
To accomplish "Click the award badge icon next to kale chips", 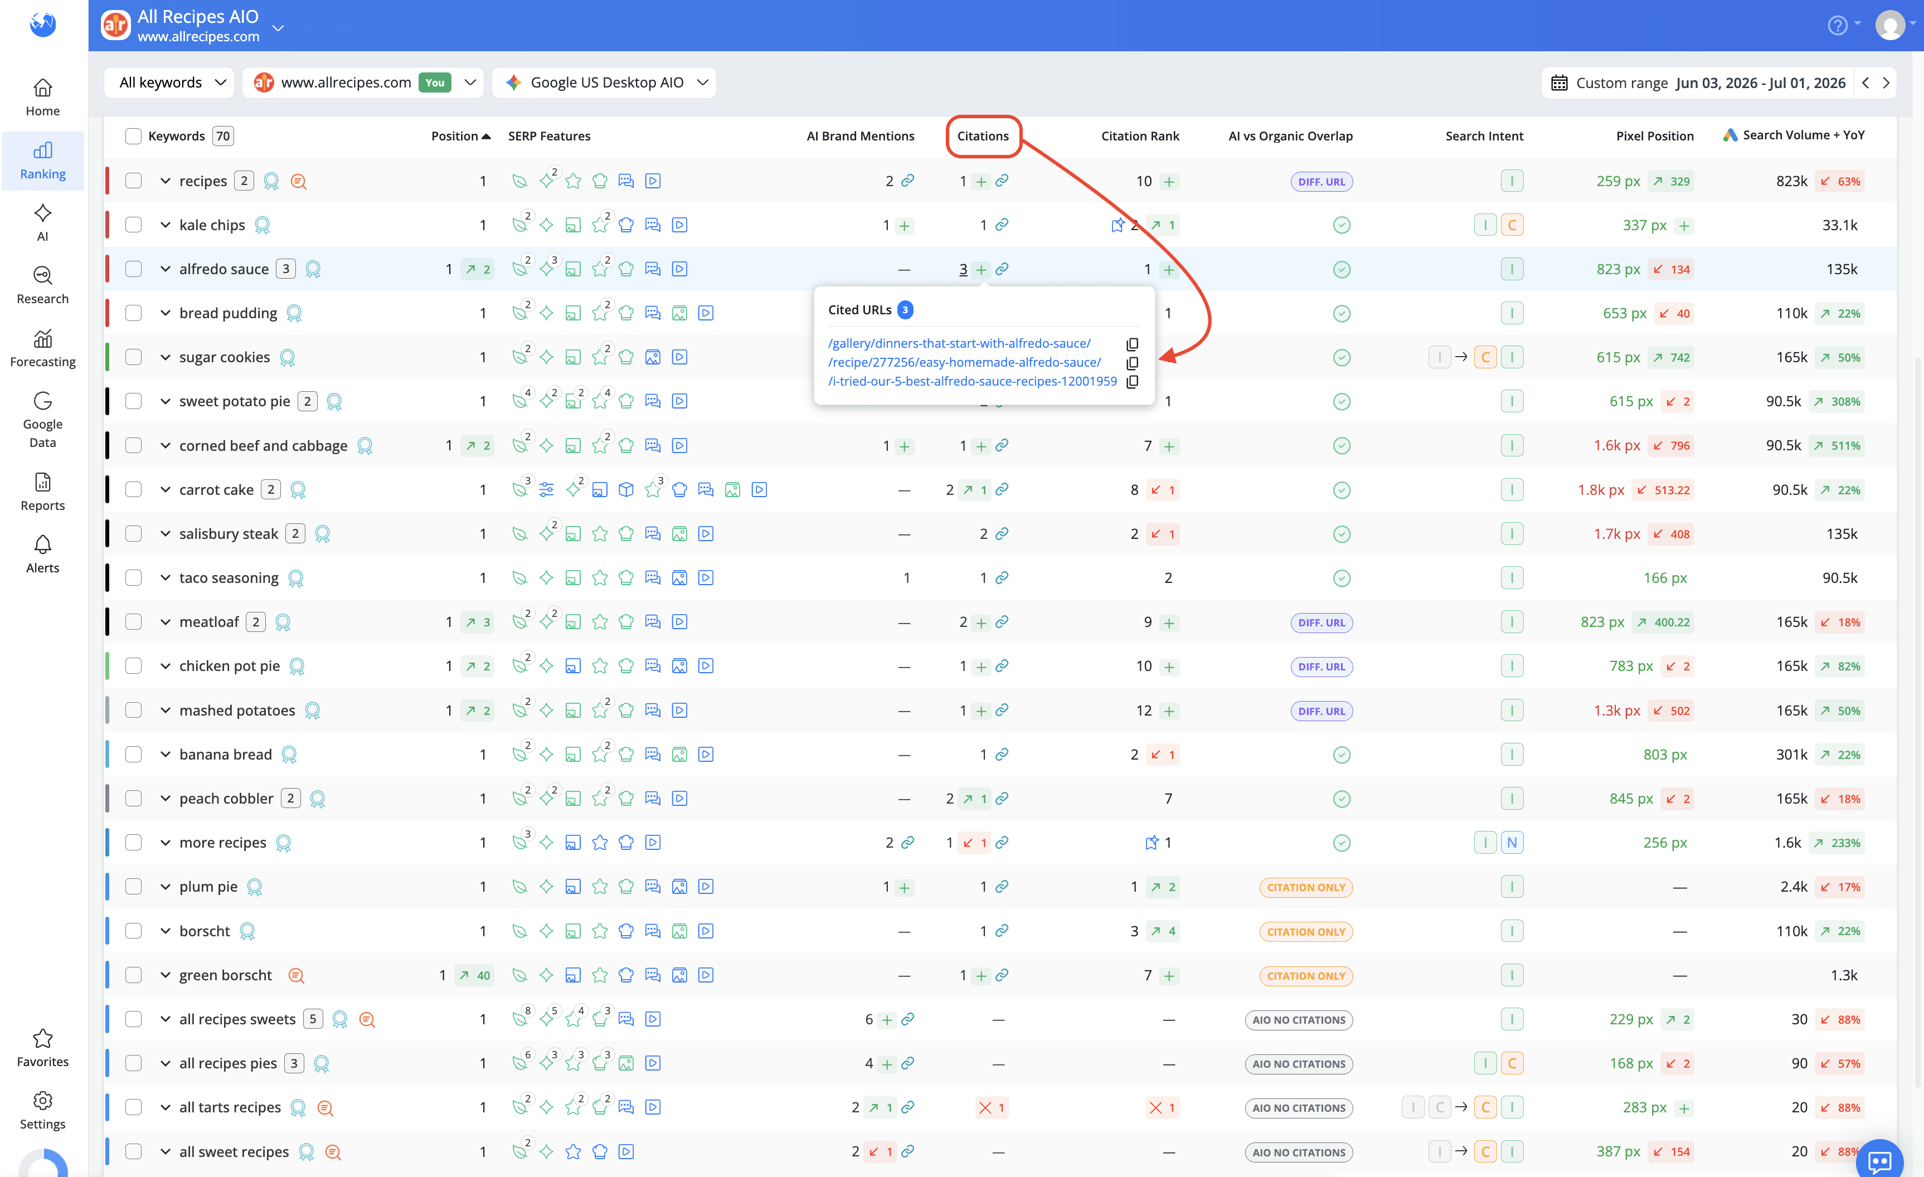I will pos(263,226).
